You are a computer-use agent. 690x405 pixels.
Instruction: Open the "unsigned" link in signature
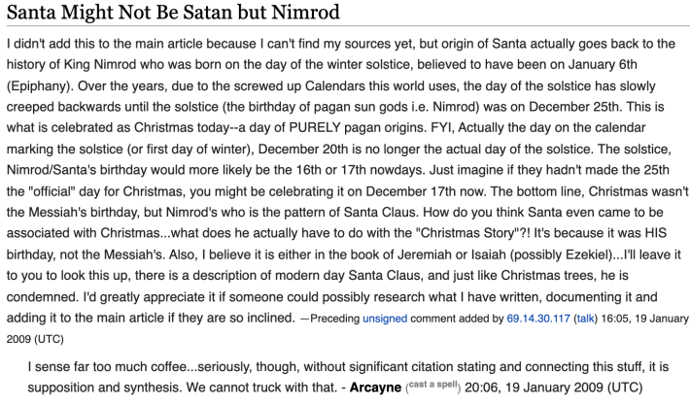click(x=385, y=319)
